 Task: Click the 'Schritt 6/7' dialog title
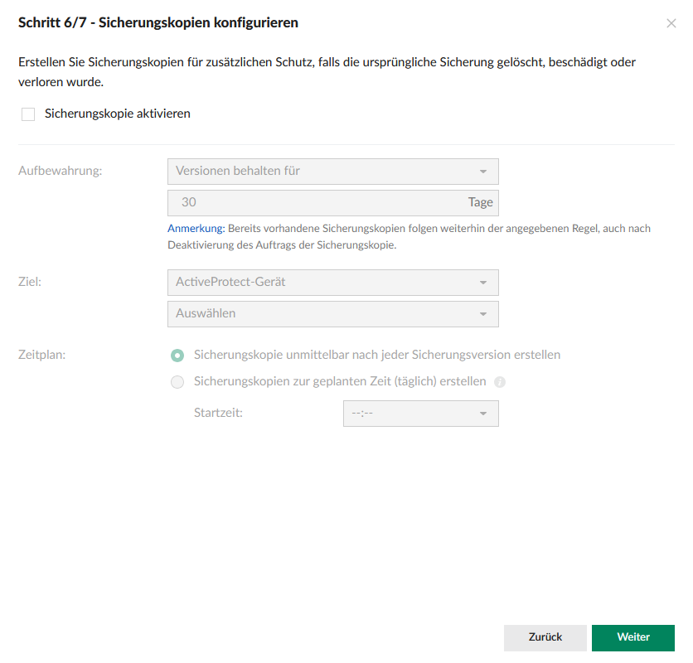click(x=158, y=23)
